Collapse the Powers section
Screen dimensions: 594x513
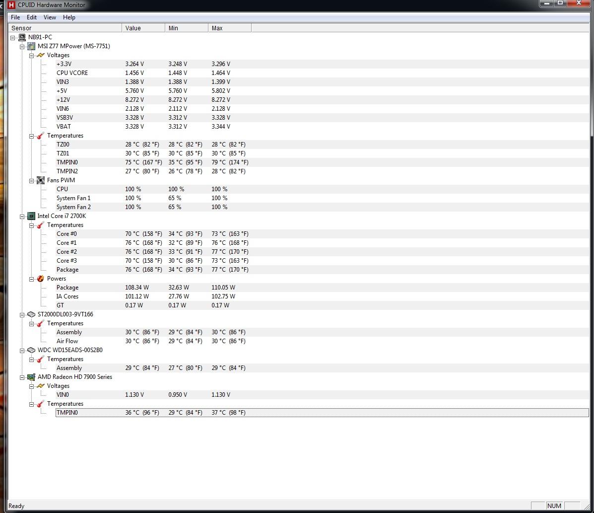32,279
